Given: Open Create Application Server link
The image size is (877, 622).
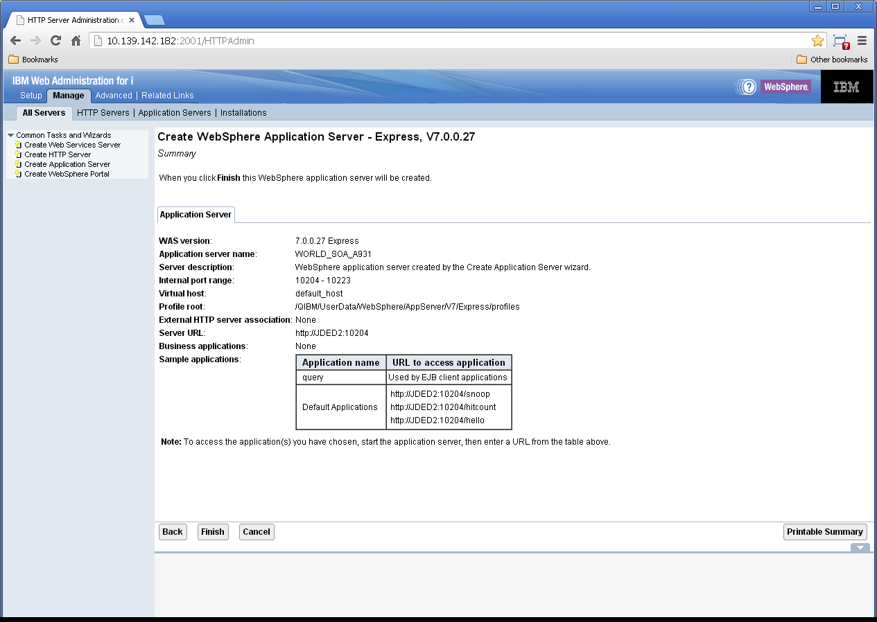Looking at the screenshot, I should [67, 164].
